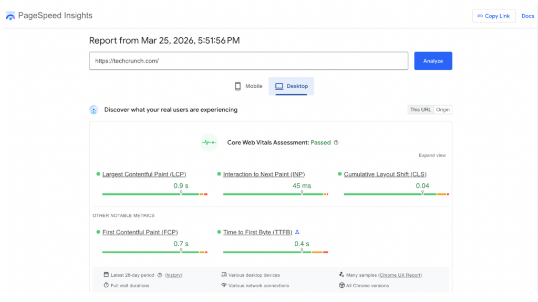The image size is (538, 302).
Task: Click the report date heading text
Action: pyautogui.click(x=164, y=40)
